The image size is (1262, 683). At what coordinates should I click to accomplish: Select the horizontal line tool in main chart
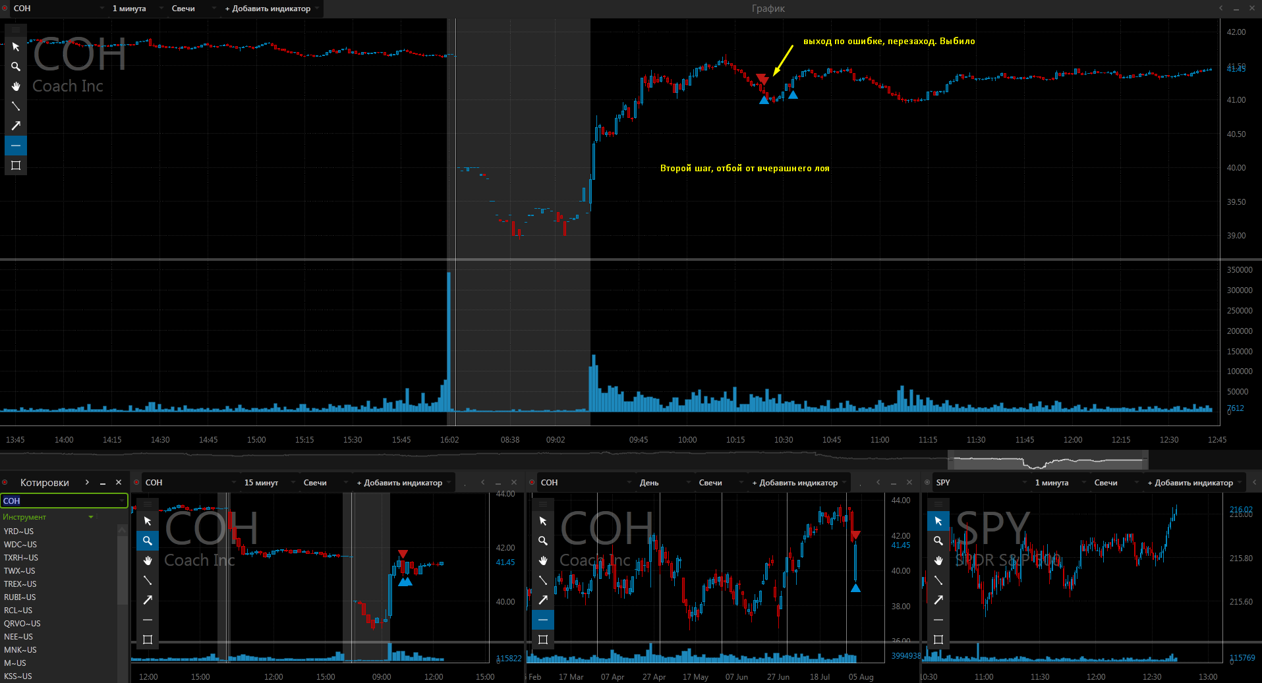16,146
